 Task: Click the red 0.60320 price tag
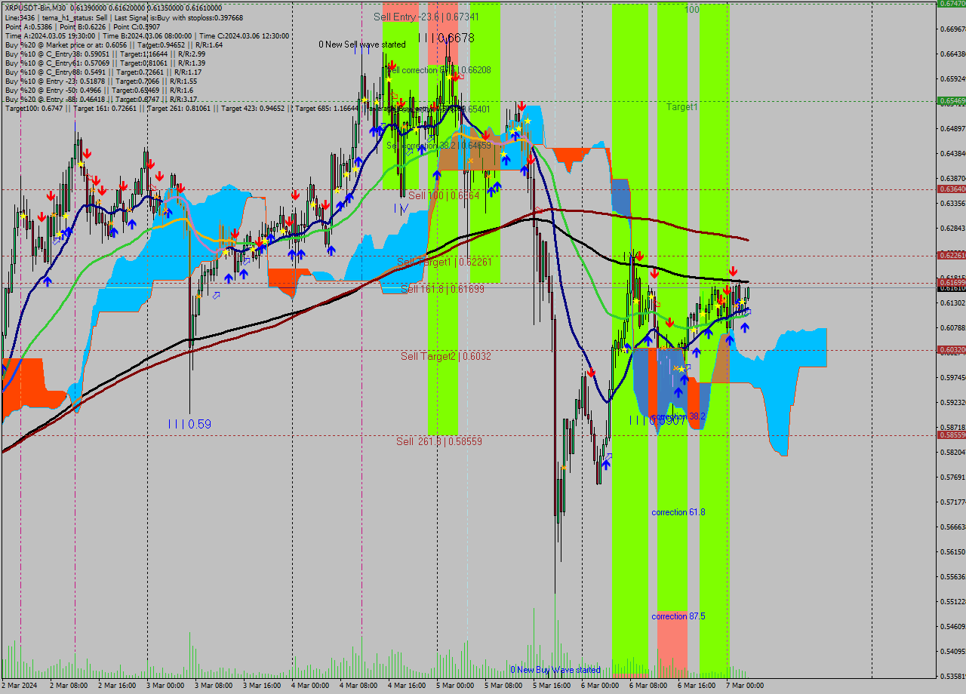(x=951, y=350)
